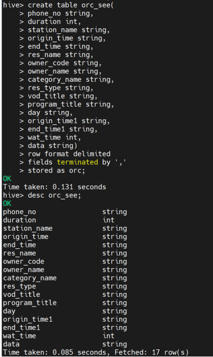Click the 'desc orc_see;' command

coord(54,195)
